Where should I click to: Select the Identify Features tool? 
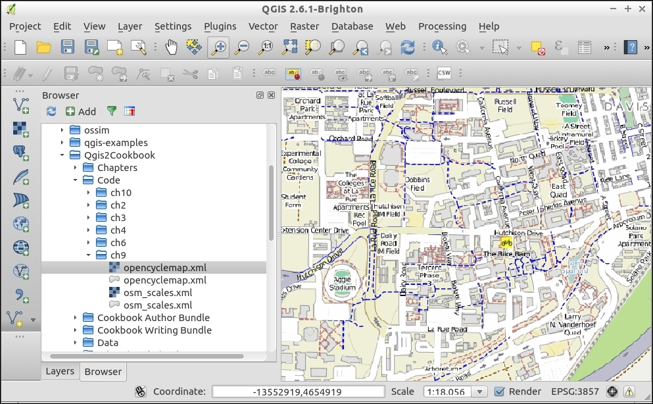(x=439, y=47)
